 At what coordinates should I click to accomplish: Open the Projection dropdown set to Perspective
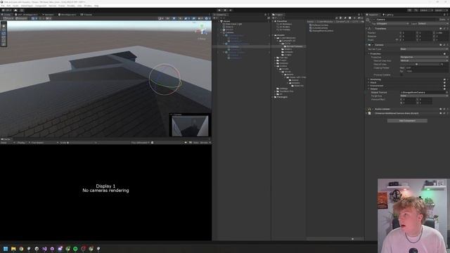[x=423, y=57]
